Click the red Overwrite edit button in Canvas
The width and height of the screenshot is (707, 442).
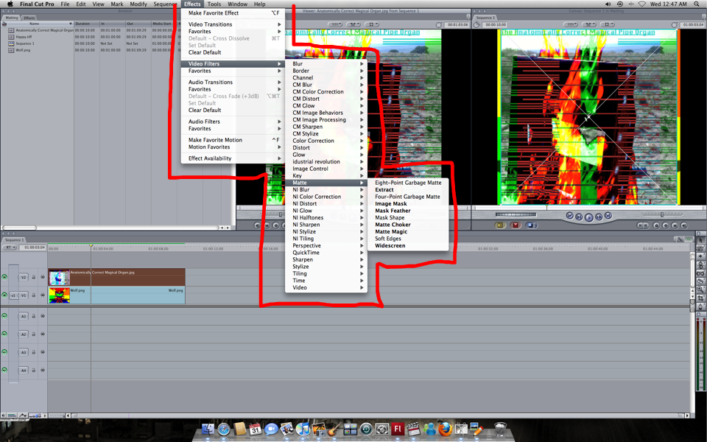tap(516, 225)
